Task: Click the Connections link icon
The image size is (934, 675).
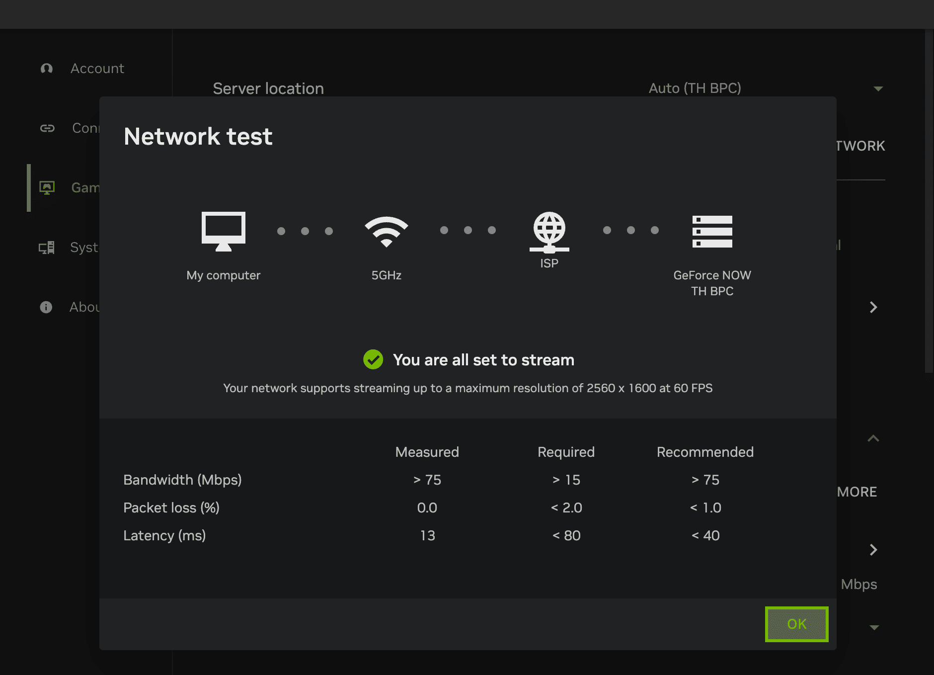Action: (47, 128)
